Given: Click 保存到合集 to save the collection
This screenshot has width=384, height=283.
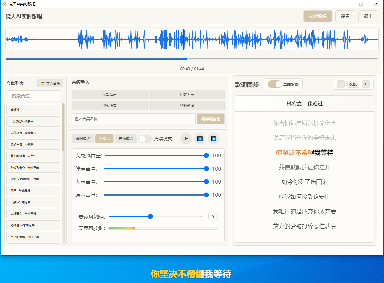Looking at the screenshot, I should [211, 119].
